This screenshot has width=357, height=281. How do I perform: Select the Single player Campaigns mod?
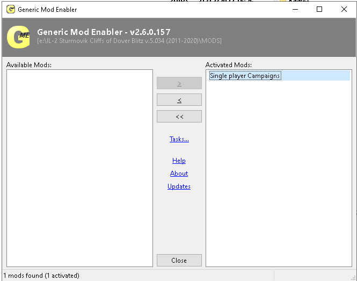[x=279, y=76]
